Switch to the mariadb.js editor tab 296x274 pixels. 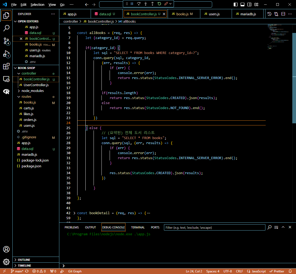point(248,14)
